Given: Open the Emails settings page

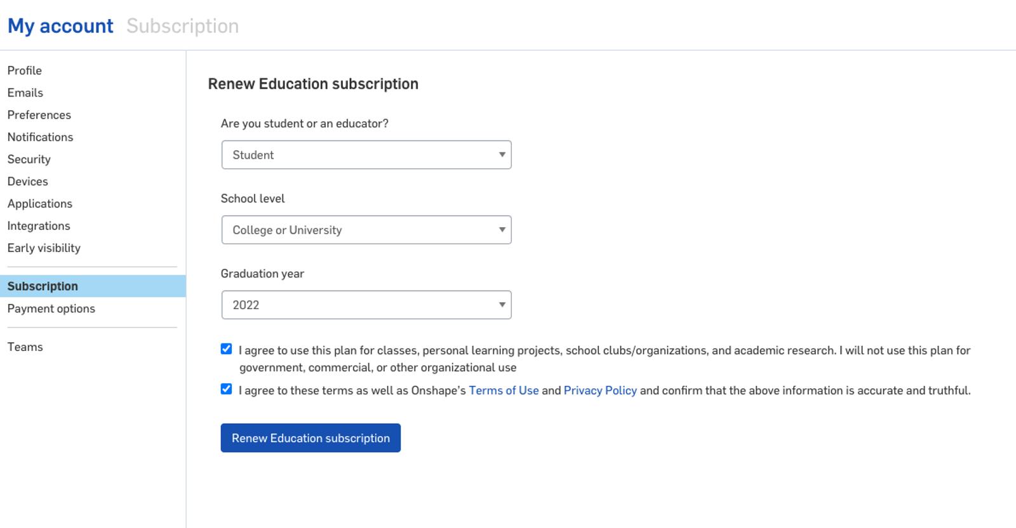Looking at the screenshot, I should [x=25, y=93].
